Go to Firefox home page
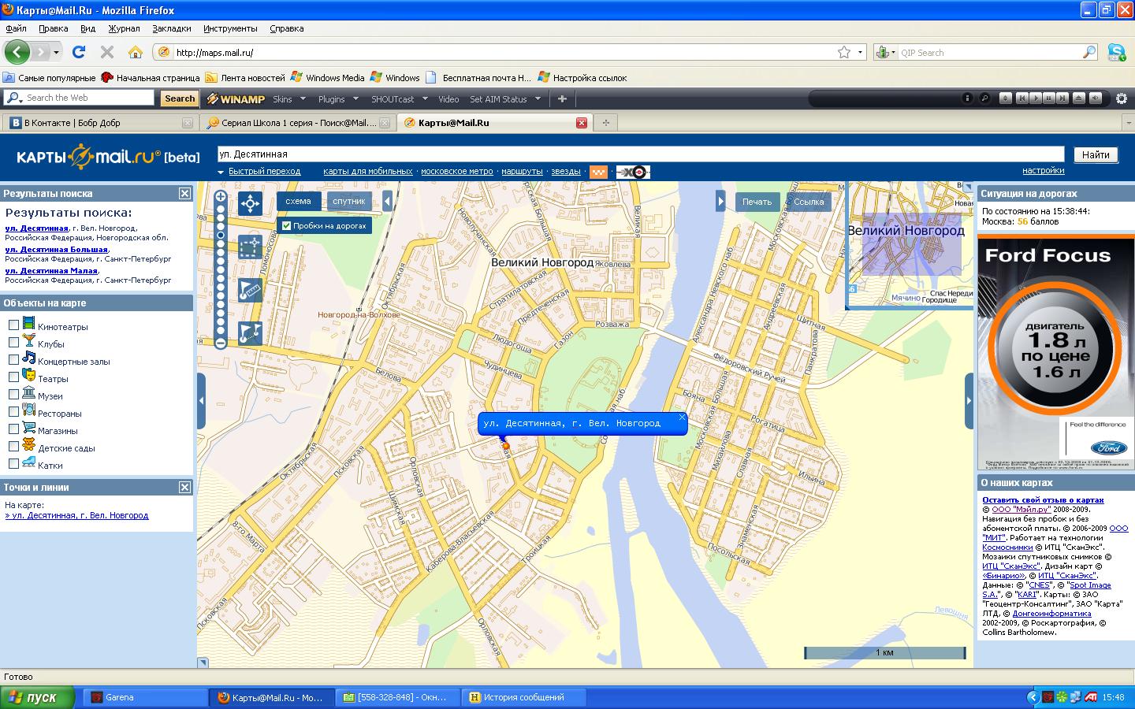The width and height of the screenshot is (1135, 709). point(136,52)
